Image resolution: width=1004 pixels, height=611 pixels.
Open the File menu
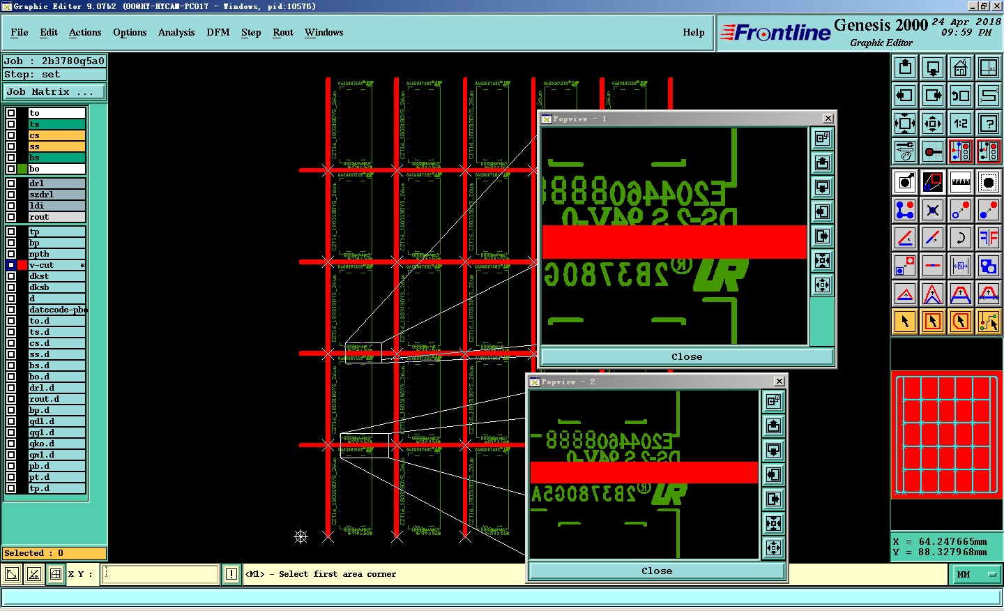point(20,32)
